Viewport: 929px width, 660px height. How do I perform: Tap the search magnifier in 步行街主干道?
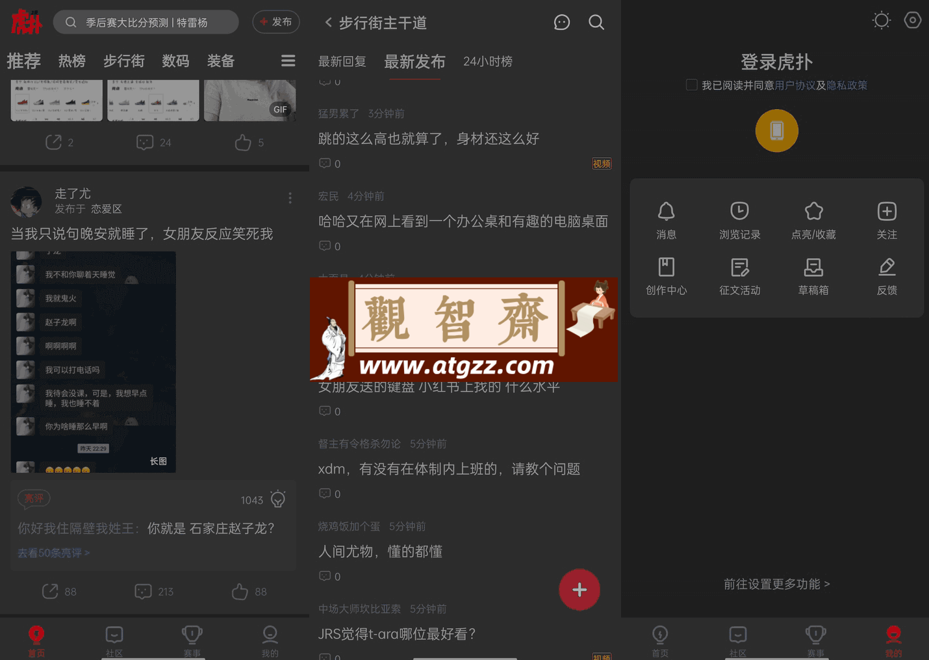[596, 23]
